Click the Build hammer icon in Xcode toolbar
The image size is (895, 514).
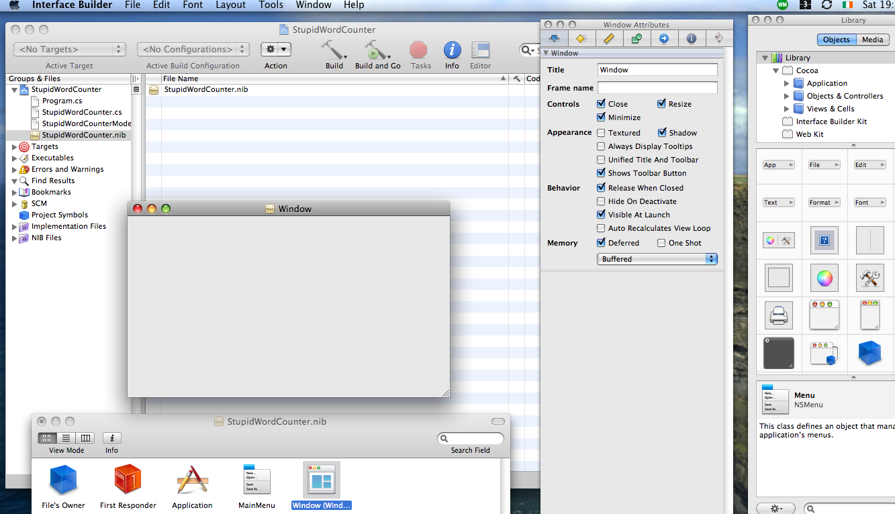(x=332, y=50)
